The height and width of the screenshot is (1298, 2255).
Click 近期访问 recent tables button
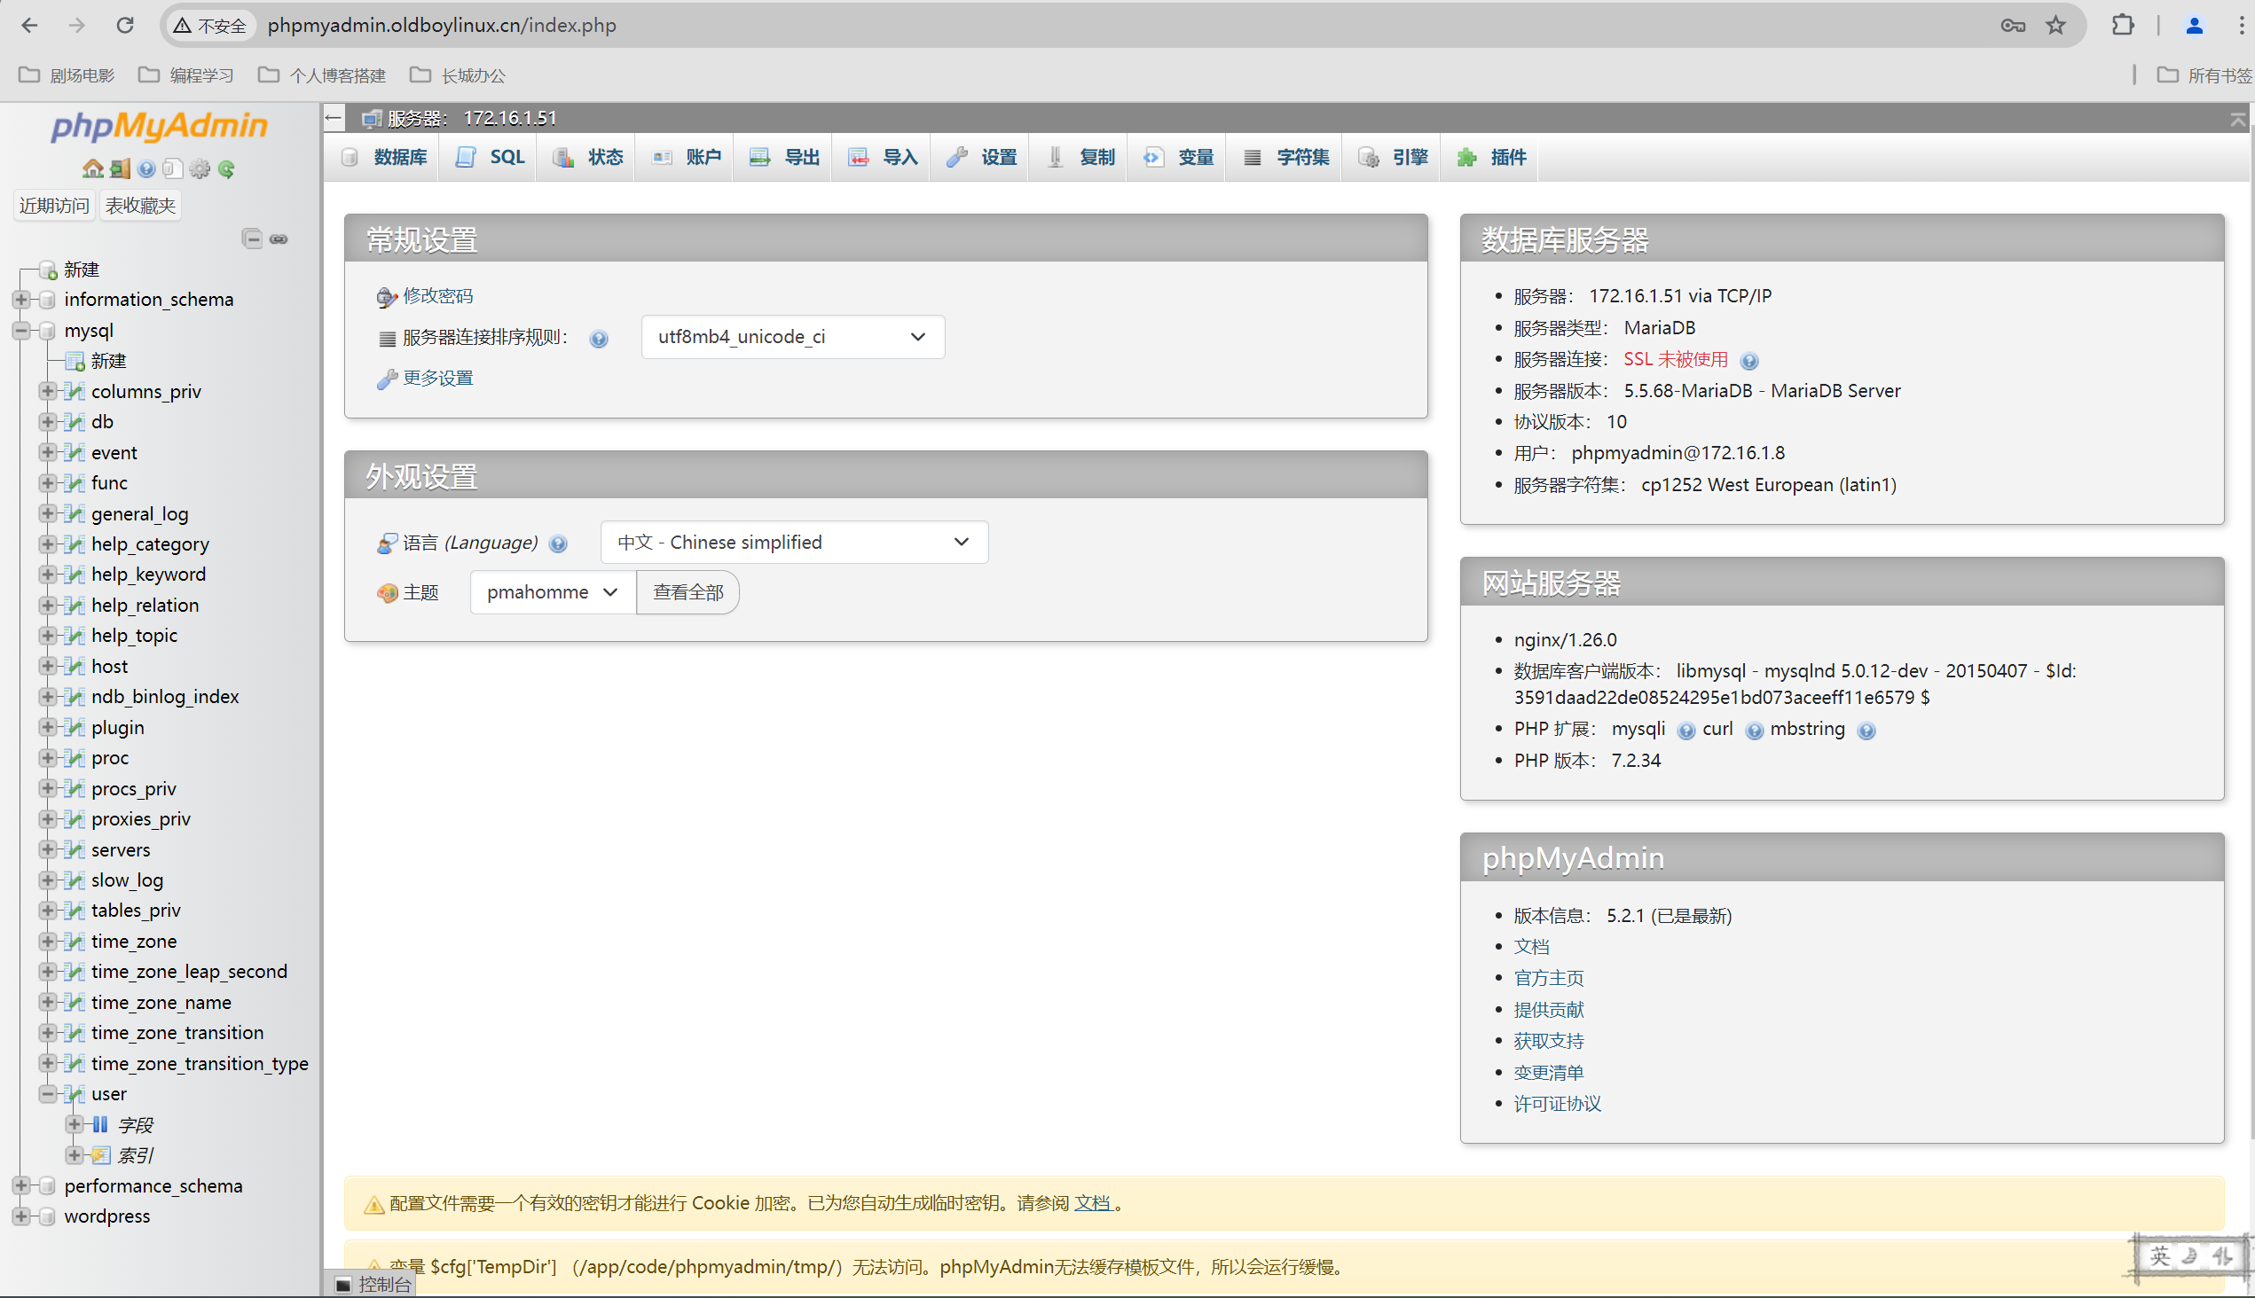53,206
